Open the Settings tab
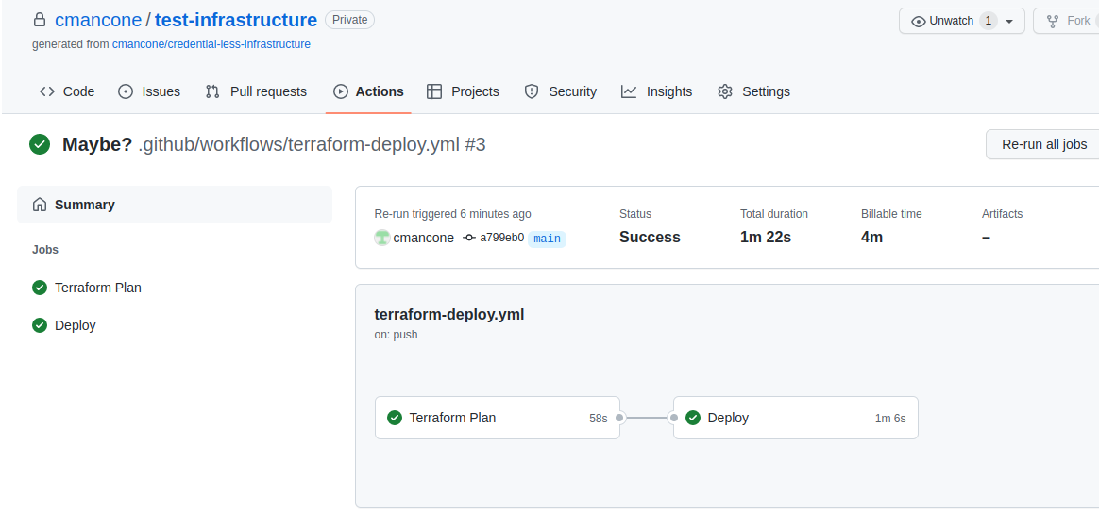Viewport: 1099px width, 511px height. point(753,91)
